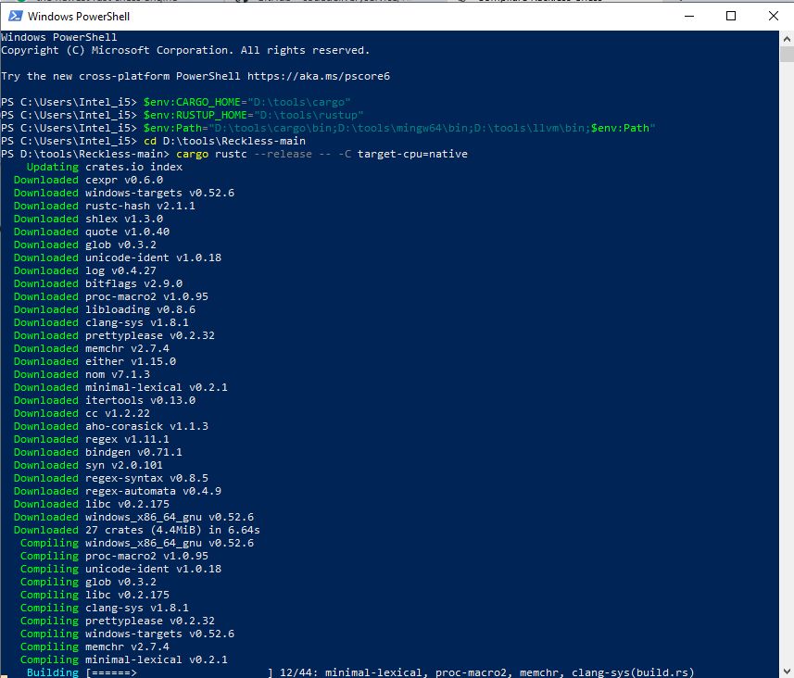The height and width of the screenshot is (678, 794).
Task: Click 'Compiling prettyplease v0.2.32' line
Action: (x=118, y=621)
